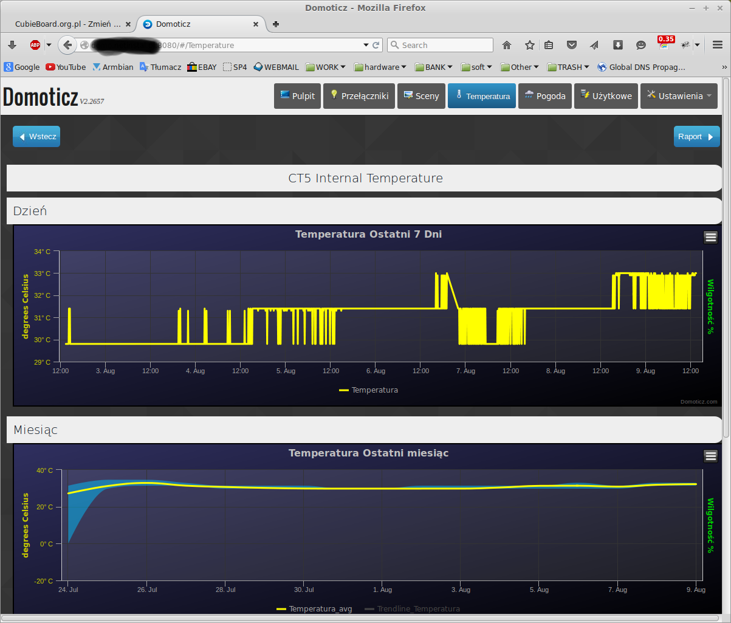
Task: Open the Raport button
Action: [696, 137]
